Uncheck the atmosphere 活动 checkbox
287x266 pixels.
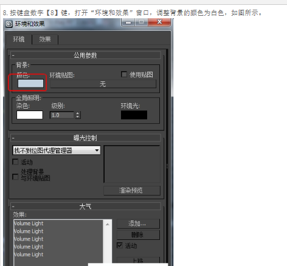click(x=120, y=245)
